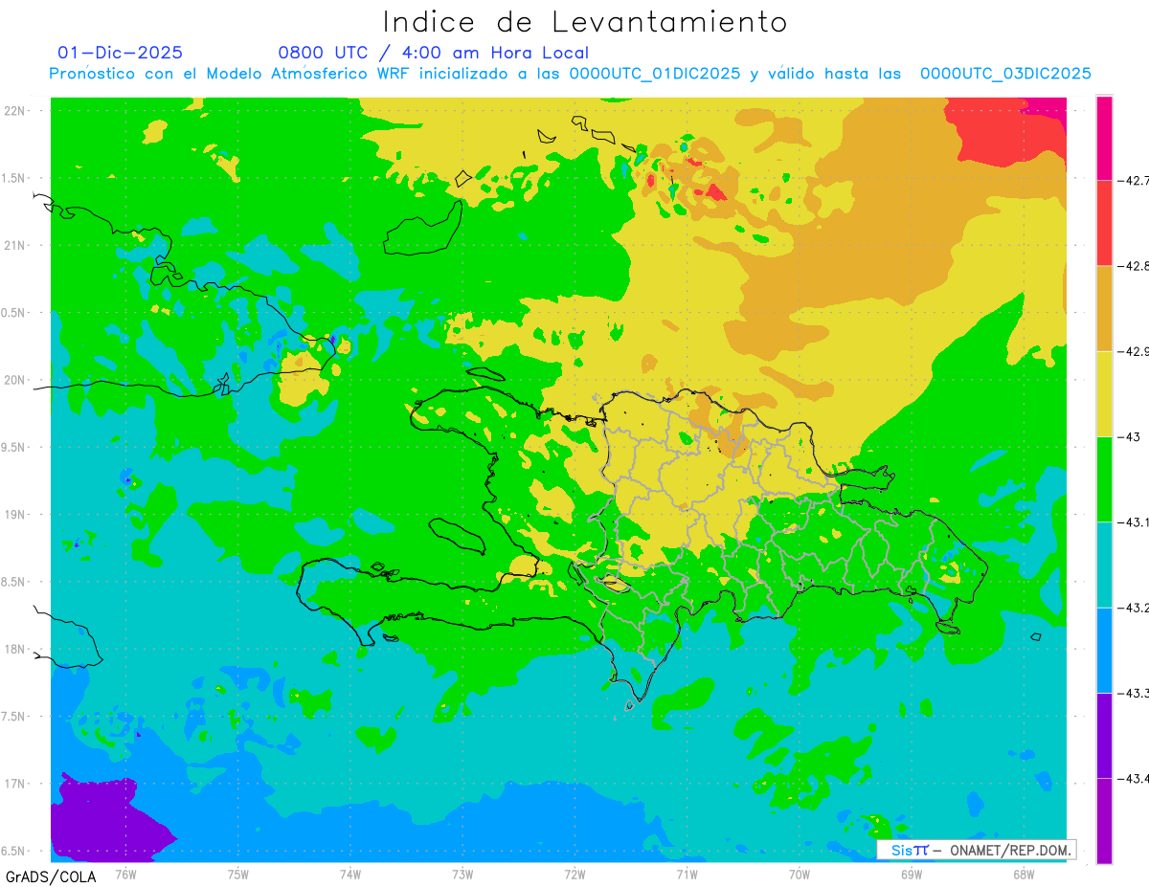Click the teal legend segment above -43.2
This screenshot has height=887, width=1149.
pos(1104,565)
